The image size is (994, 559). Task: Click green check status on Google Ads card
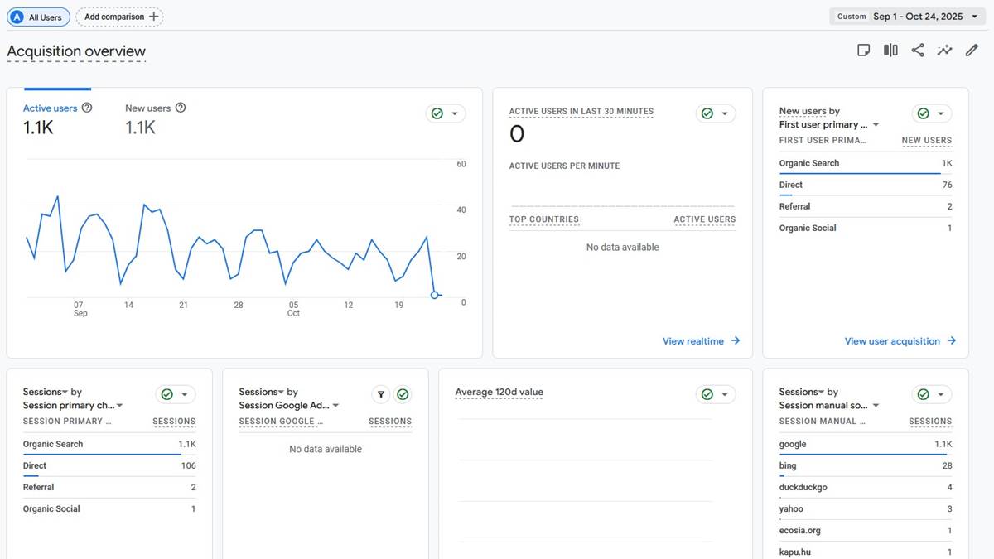click(403, 395)
